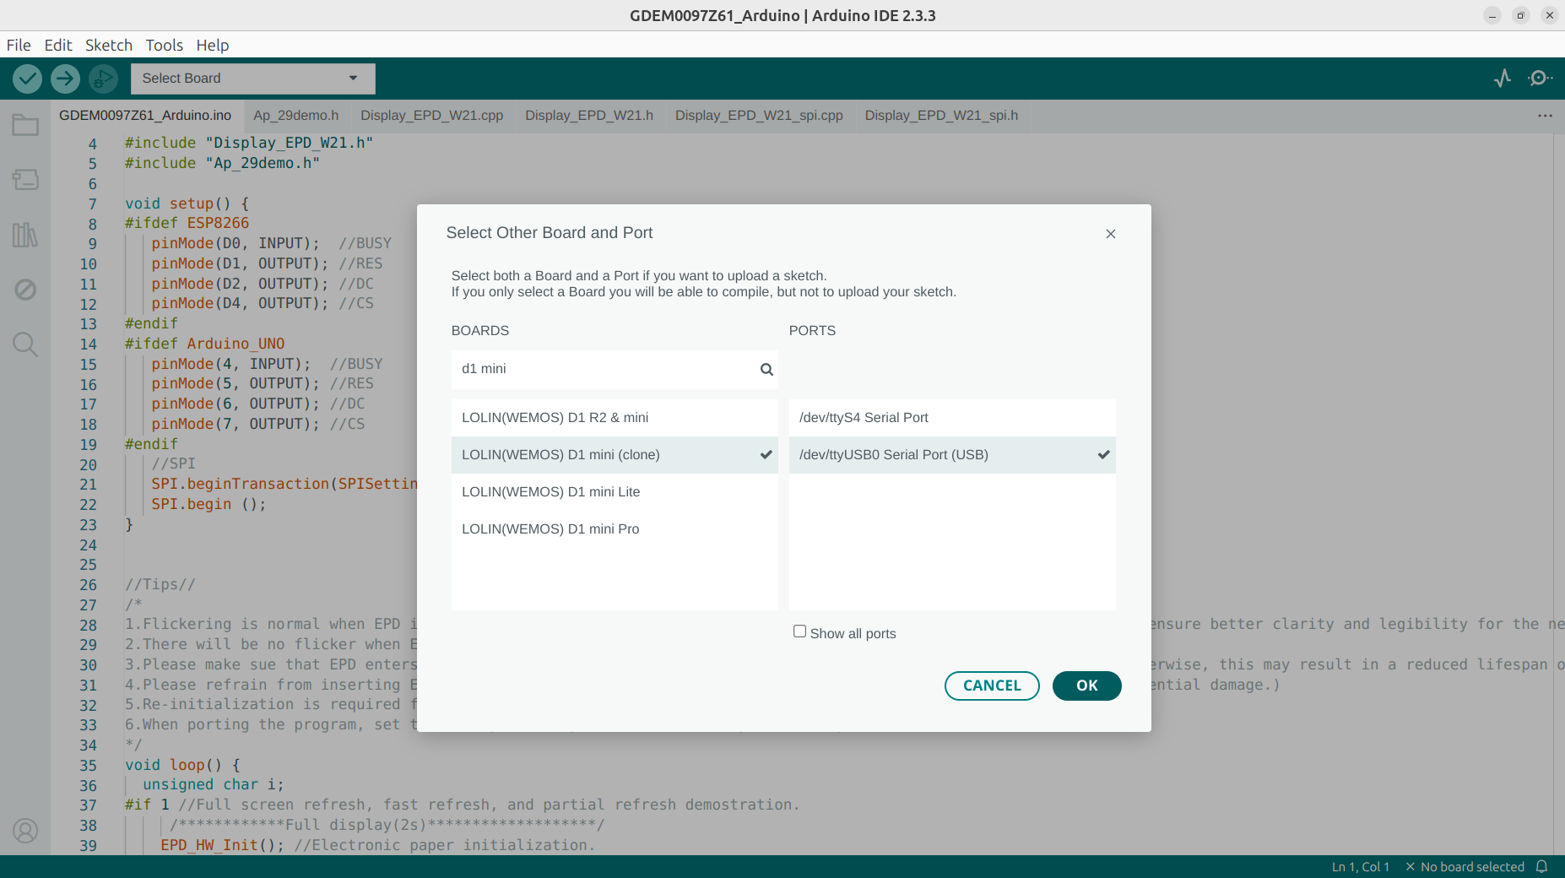Select LOLIN(WEMOS) D1 mini Pro board

point(615,529)
